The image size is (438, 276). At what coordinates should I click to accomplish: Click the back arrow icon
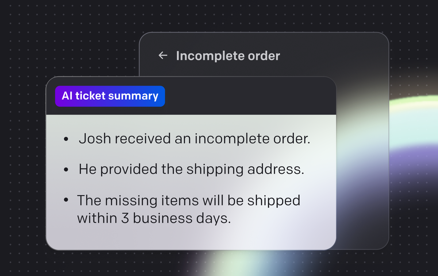tap(163, 55)
